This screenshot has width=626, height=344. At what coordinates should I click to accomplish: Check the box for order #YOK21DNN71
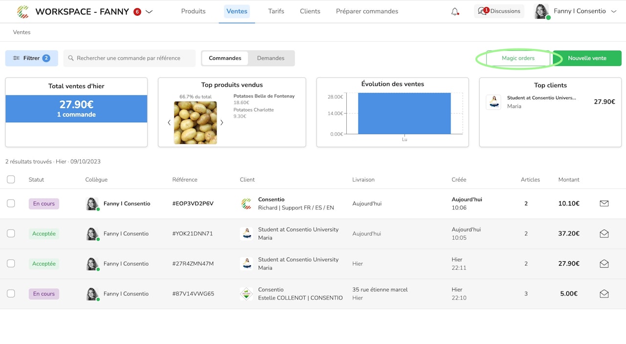click(x=11, y=234)
